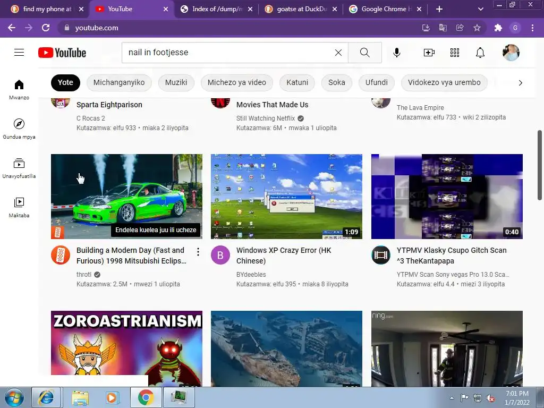The image size is (544, 408).
Task: Open the film-strip channel avatar for YTPMV video
Action: coord(380,255)
